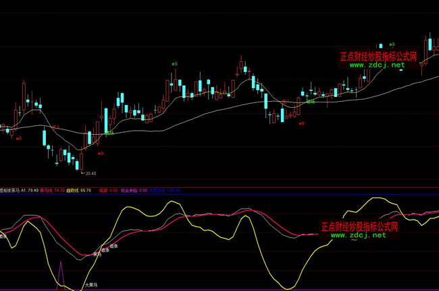The width and height of the screenshot is (439, 291).
Task: Click the 大黑马 signal label in indicator panel
Action: [x=93, y=285]
